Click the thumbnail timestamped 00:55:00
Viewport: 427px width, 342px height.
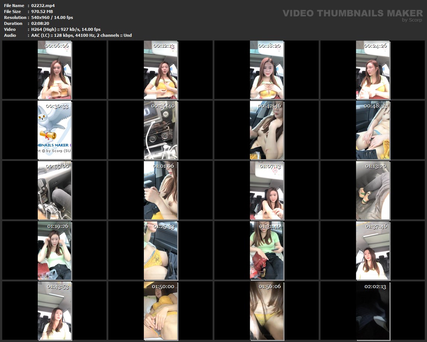point(54,190)
